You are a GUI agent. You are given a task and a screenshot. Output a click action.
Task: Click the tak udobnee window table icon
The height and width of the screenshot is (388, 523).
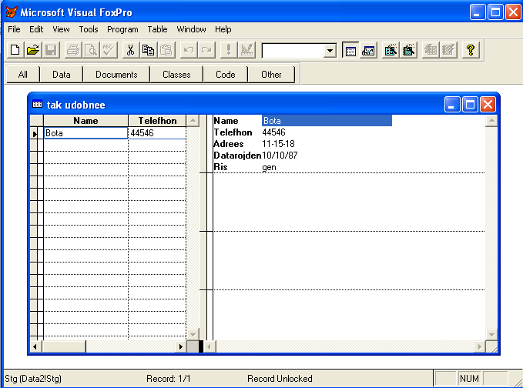pyautogui.click(x=37, y=105)
